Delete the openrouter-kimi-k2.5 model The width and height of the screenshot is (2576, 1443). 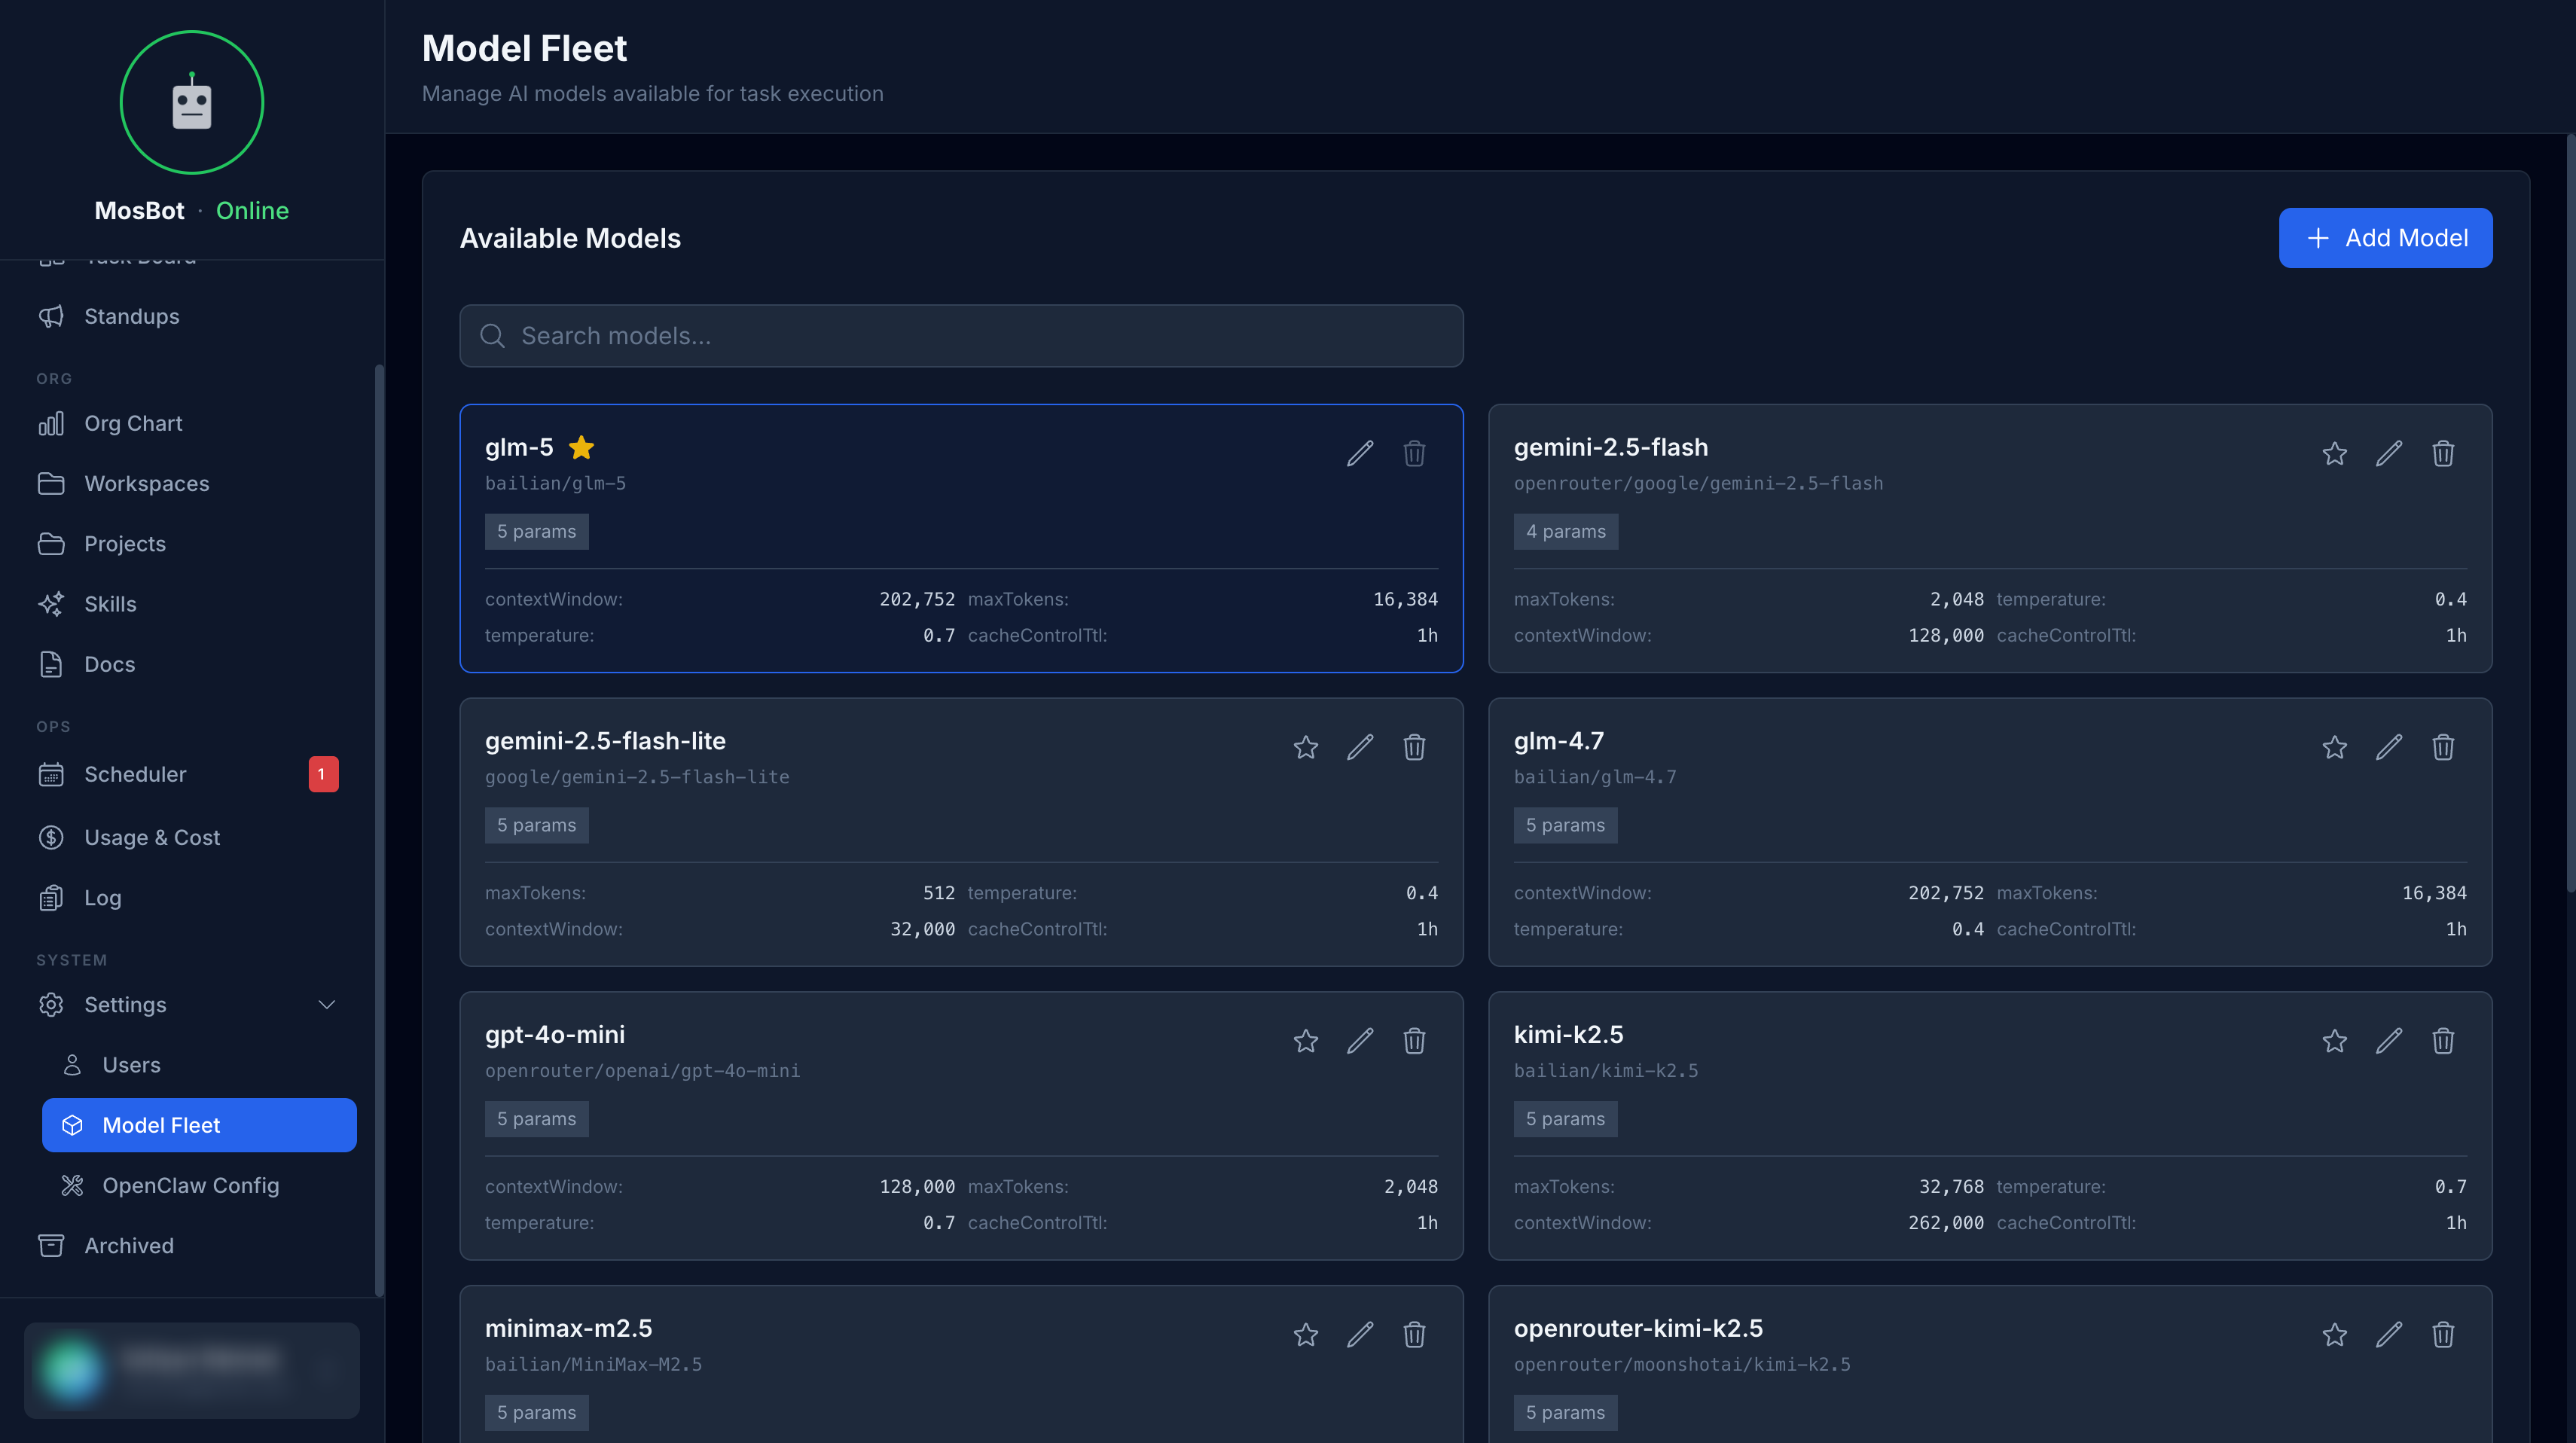coord(2442,1334)
